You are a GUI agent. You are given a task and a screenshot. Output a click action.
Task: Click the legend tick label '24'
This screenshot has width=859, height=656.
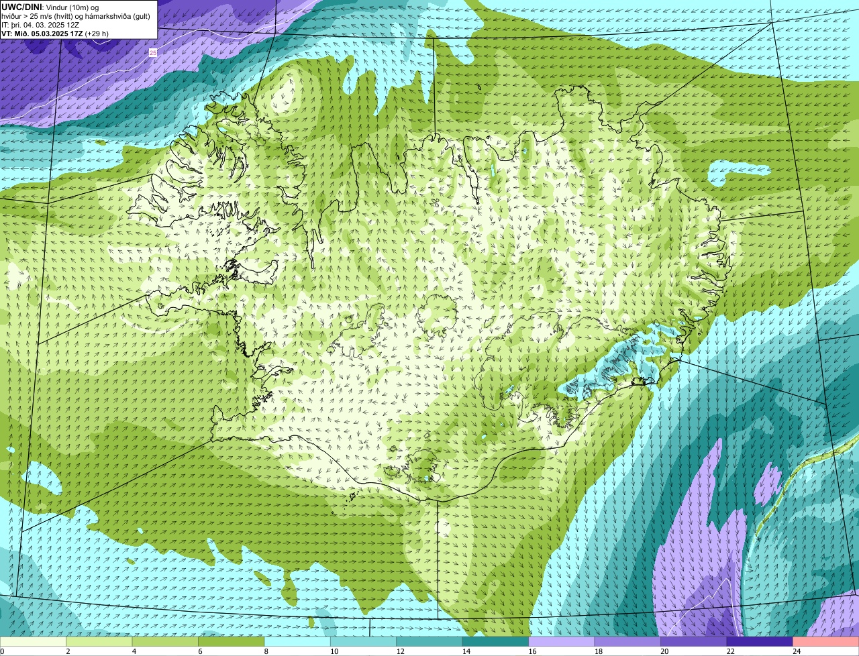click(797, 651)
